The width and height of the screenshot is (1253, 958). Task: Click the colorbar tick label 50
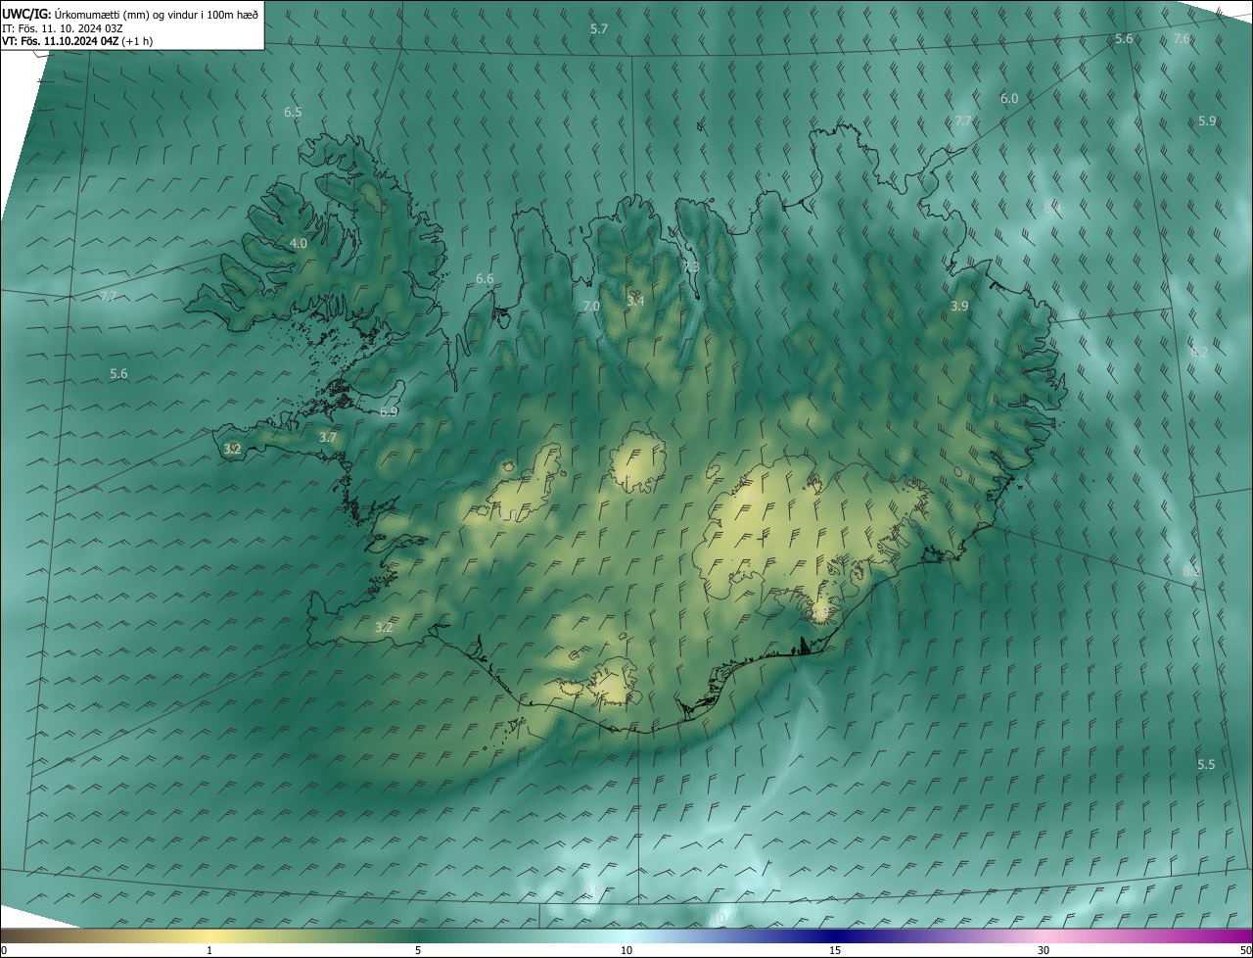[1245, 951]
